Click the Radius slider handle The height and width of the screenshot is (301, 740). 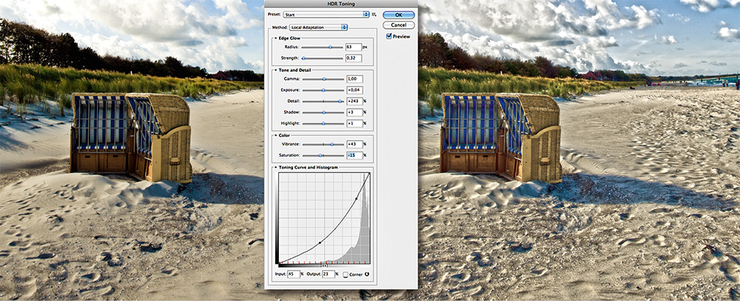point(330,47)
